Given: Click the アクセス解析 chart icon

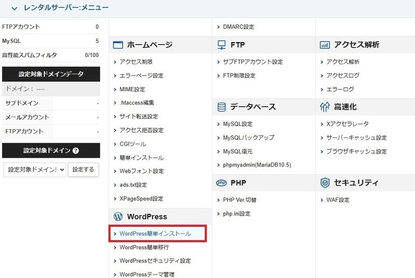Looking at the screenshot, I should (x=325, y=45).
